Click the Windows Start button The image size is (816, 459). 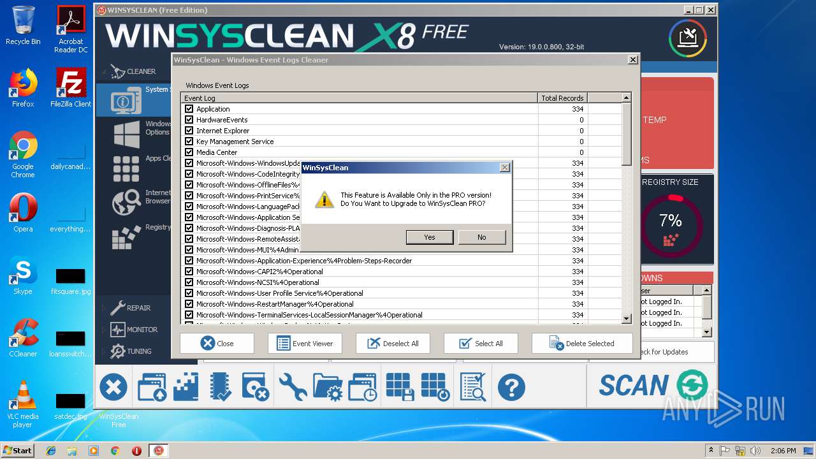17,450
